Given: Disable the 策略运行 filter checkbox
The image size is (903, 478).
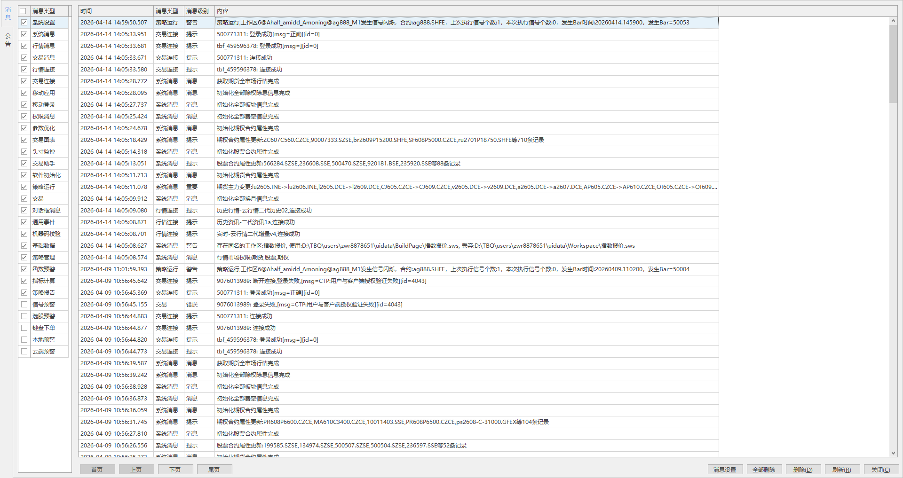Looking at the screenshot, I should pyautogui.click(x=24, y=187).
